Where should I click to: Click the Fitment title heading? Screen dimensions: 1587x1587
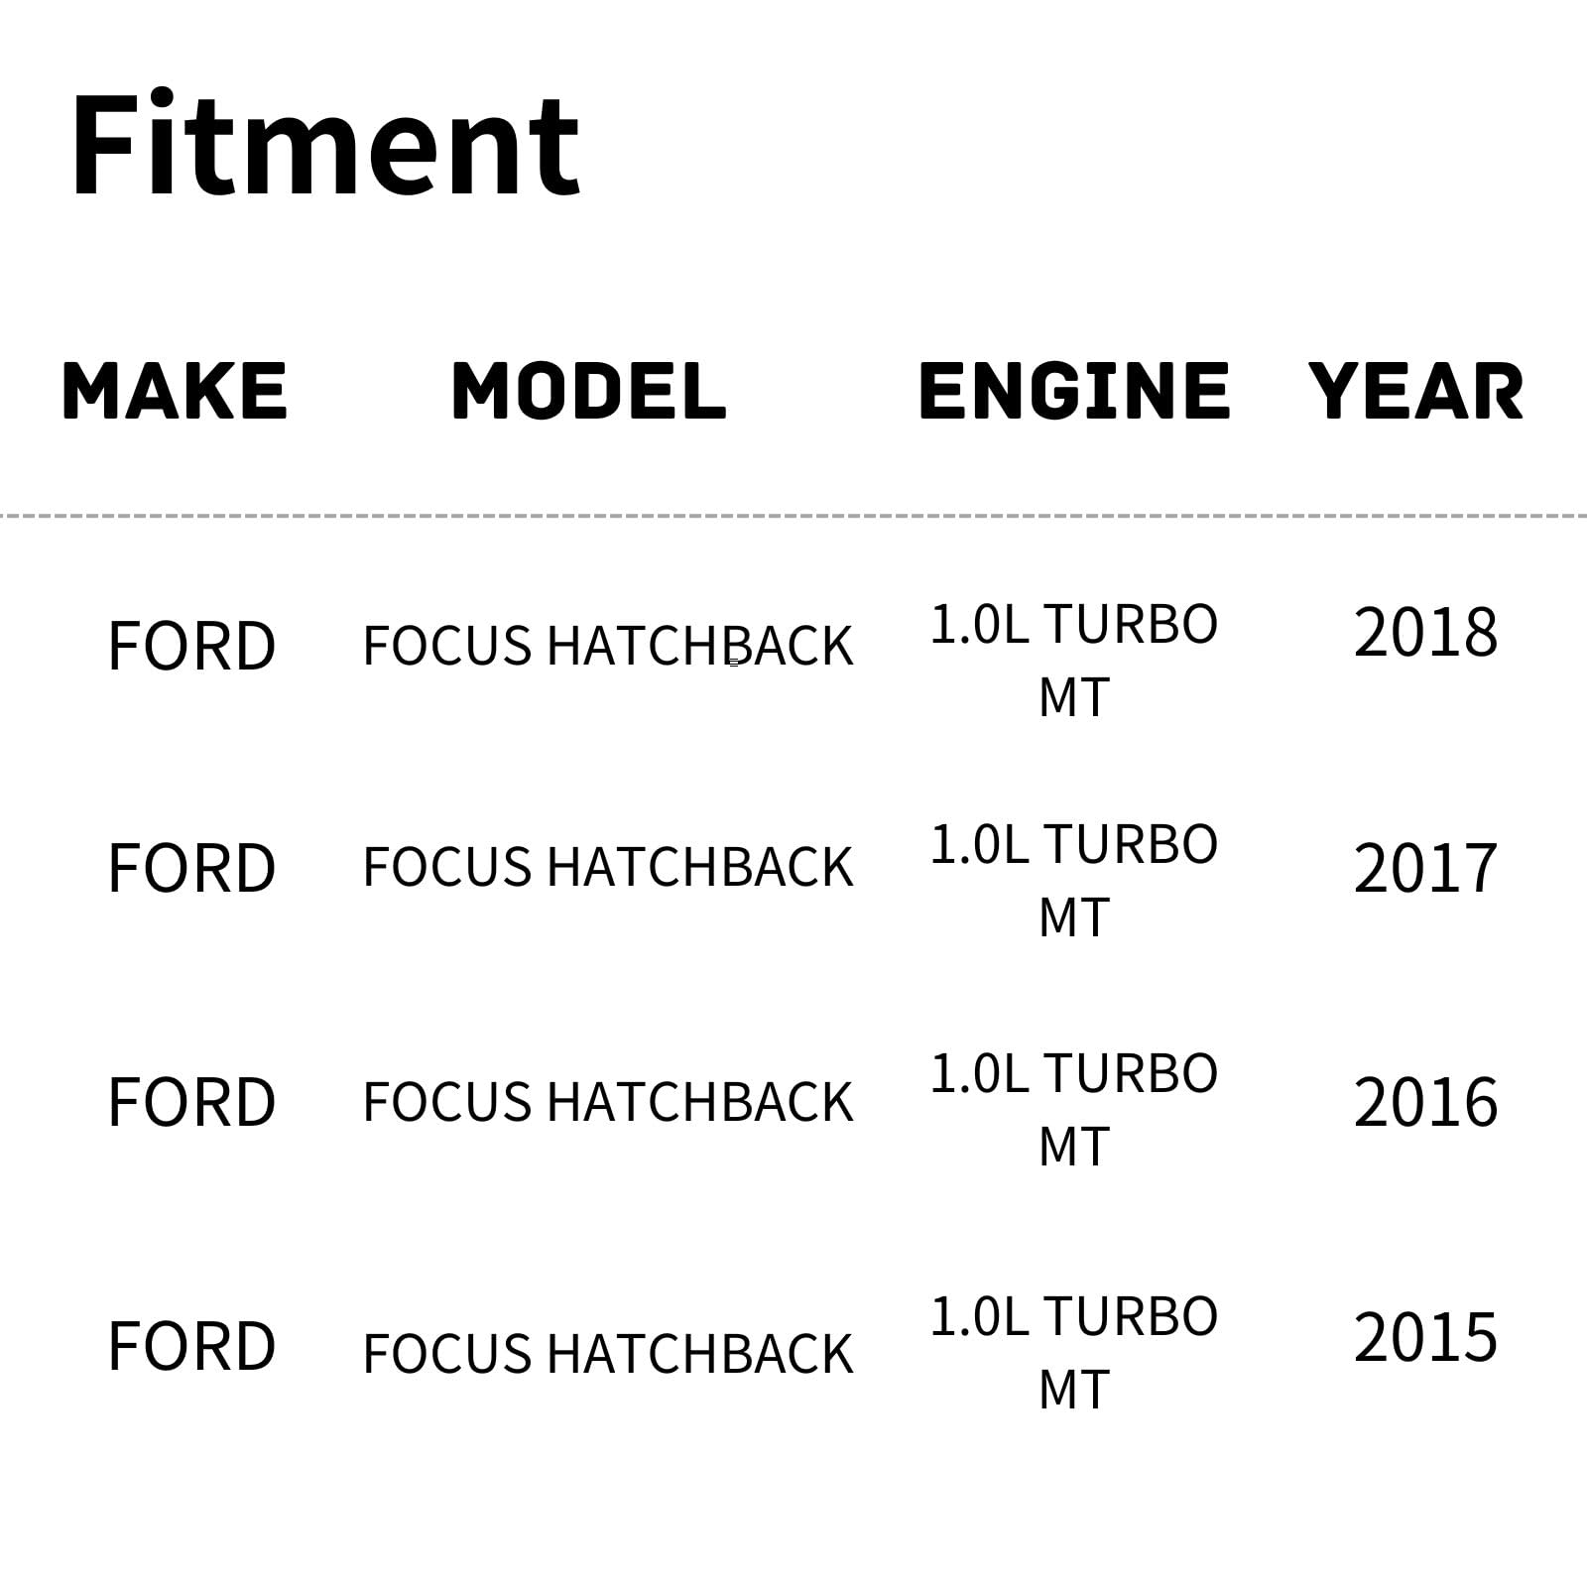[325, 145]
